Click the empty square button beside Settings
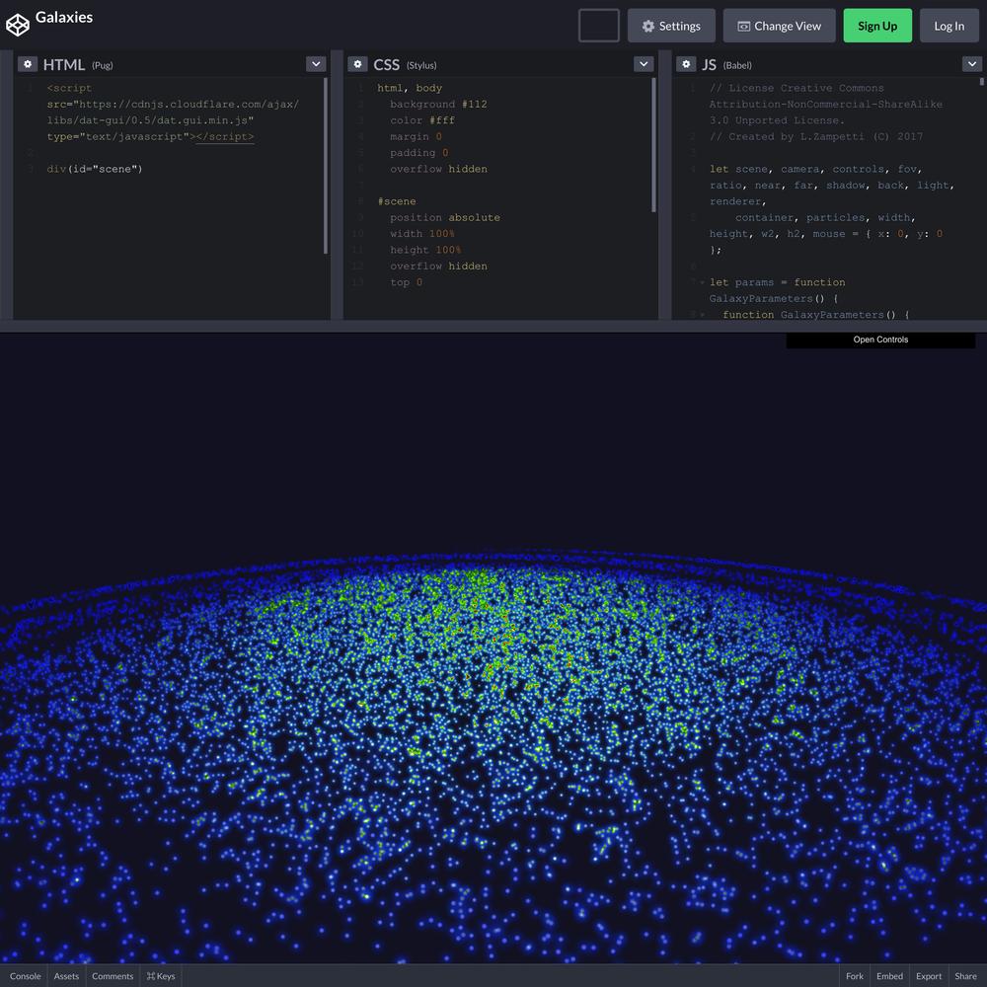Viewport: 987px width, 987px height. pyautogui.click(x=599, y=26)
